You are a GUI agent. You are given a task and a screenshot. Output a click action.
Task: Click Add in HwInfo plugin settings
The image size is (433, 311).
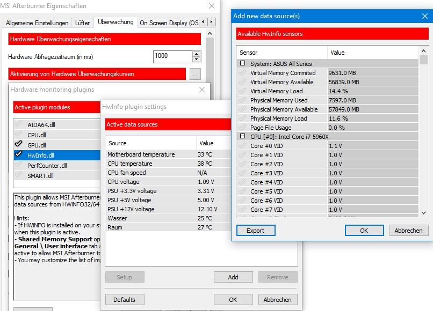coord(233,277)
